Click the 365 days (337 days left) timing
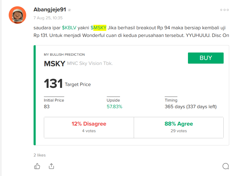Screen dimensions: 235x176 (191, 107)
